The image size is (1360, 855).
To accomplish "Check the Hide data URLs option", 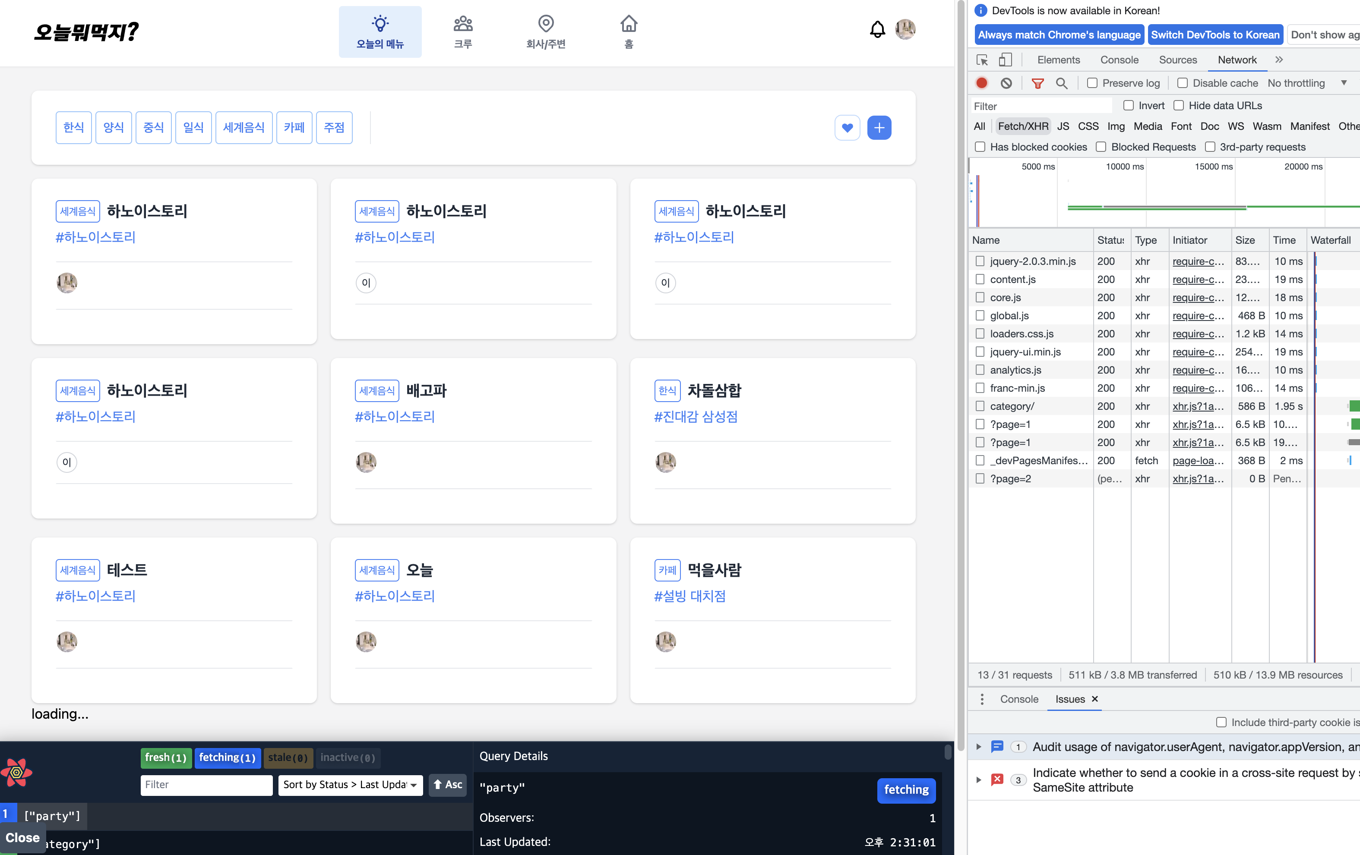I will point(1179,106).
